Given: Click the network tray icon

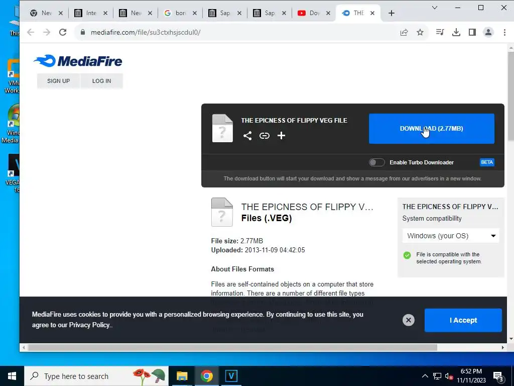Looking at the screenshot, I should [437, 376].
